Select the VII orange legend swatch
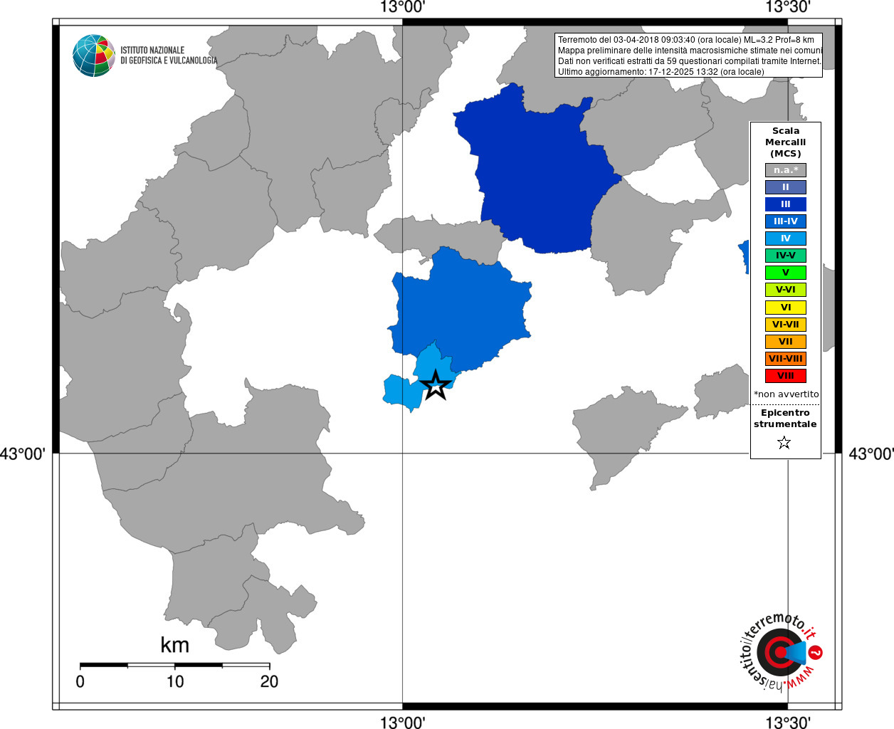The width and height of the screenshot is (894, 729). click(786, 342)
